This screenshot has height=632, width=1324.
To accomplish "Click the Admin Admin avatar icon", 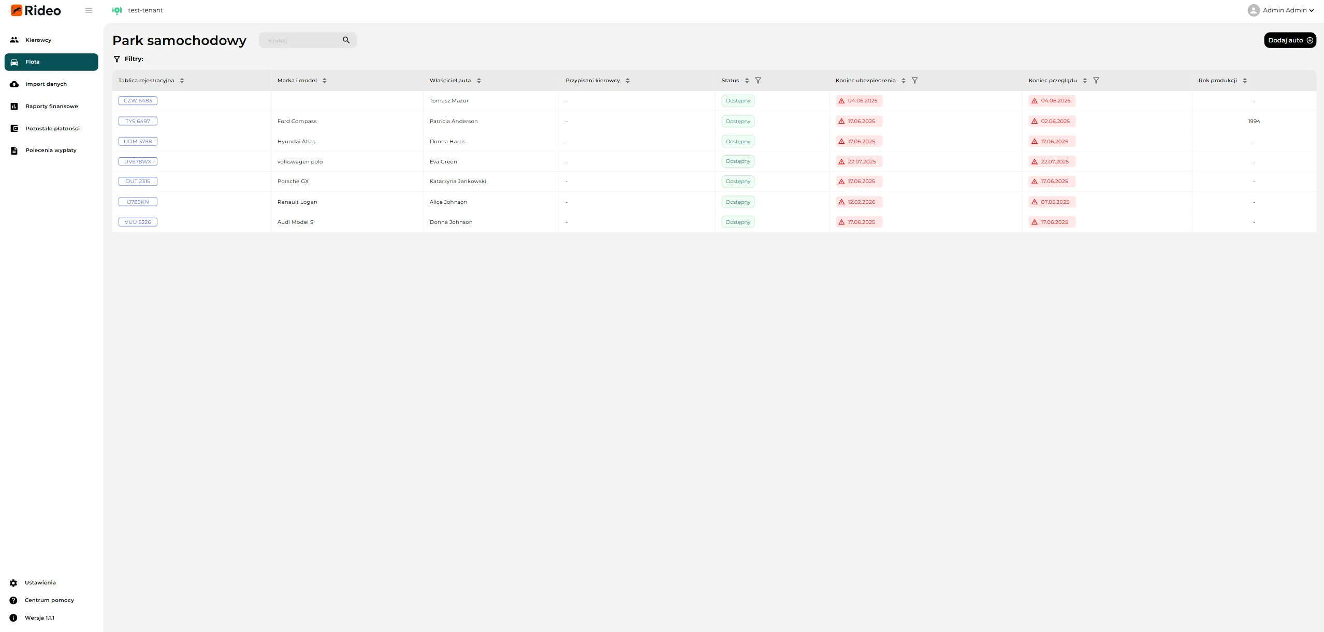I will click(1254, 10).
